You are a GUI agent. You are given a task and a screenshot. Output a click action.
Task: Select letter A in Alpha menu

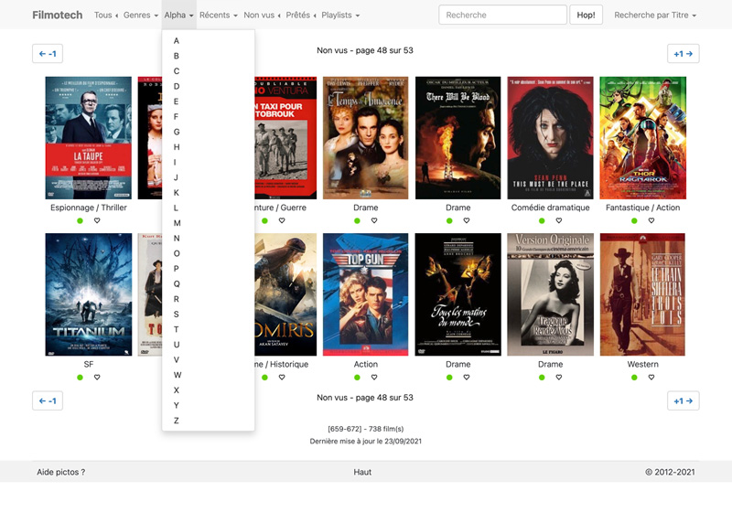click(209, 40)
